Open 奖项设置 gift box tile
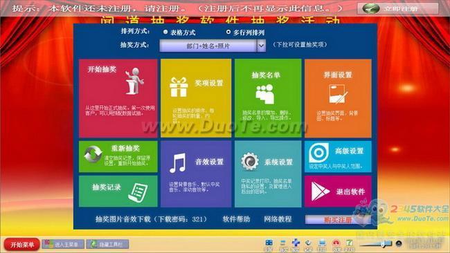The width and height of the screenshot is (450, 253). tap(196, 98)
